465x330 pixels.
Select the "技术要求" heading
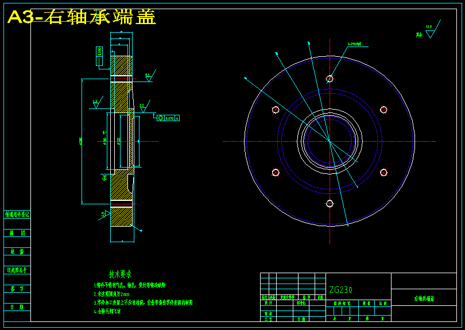(x=120, y=274)
